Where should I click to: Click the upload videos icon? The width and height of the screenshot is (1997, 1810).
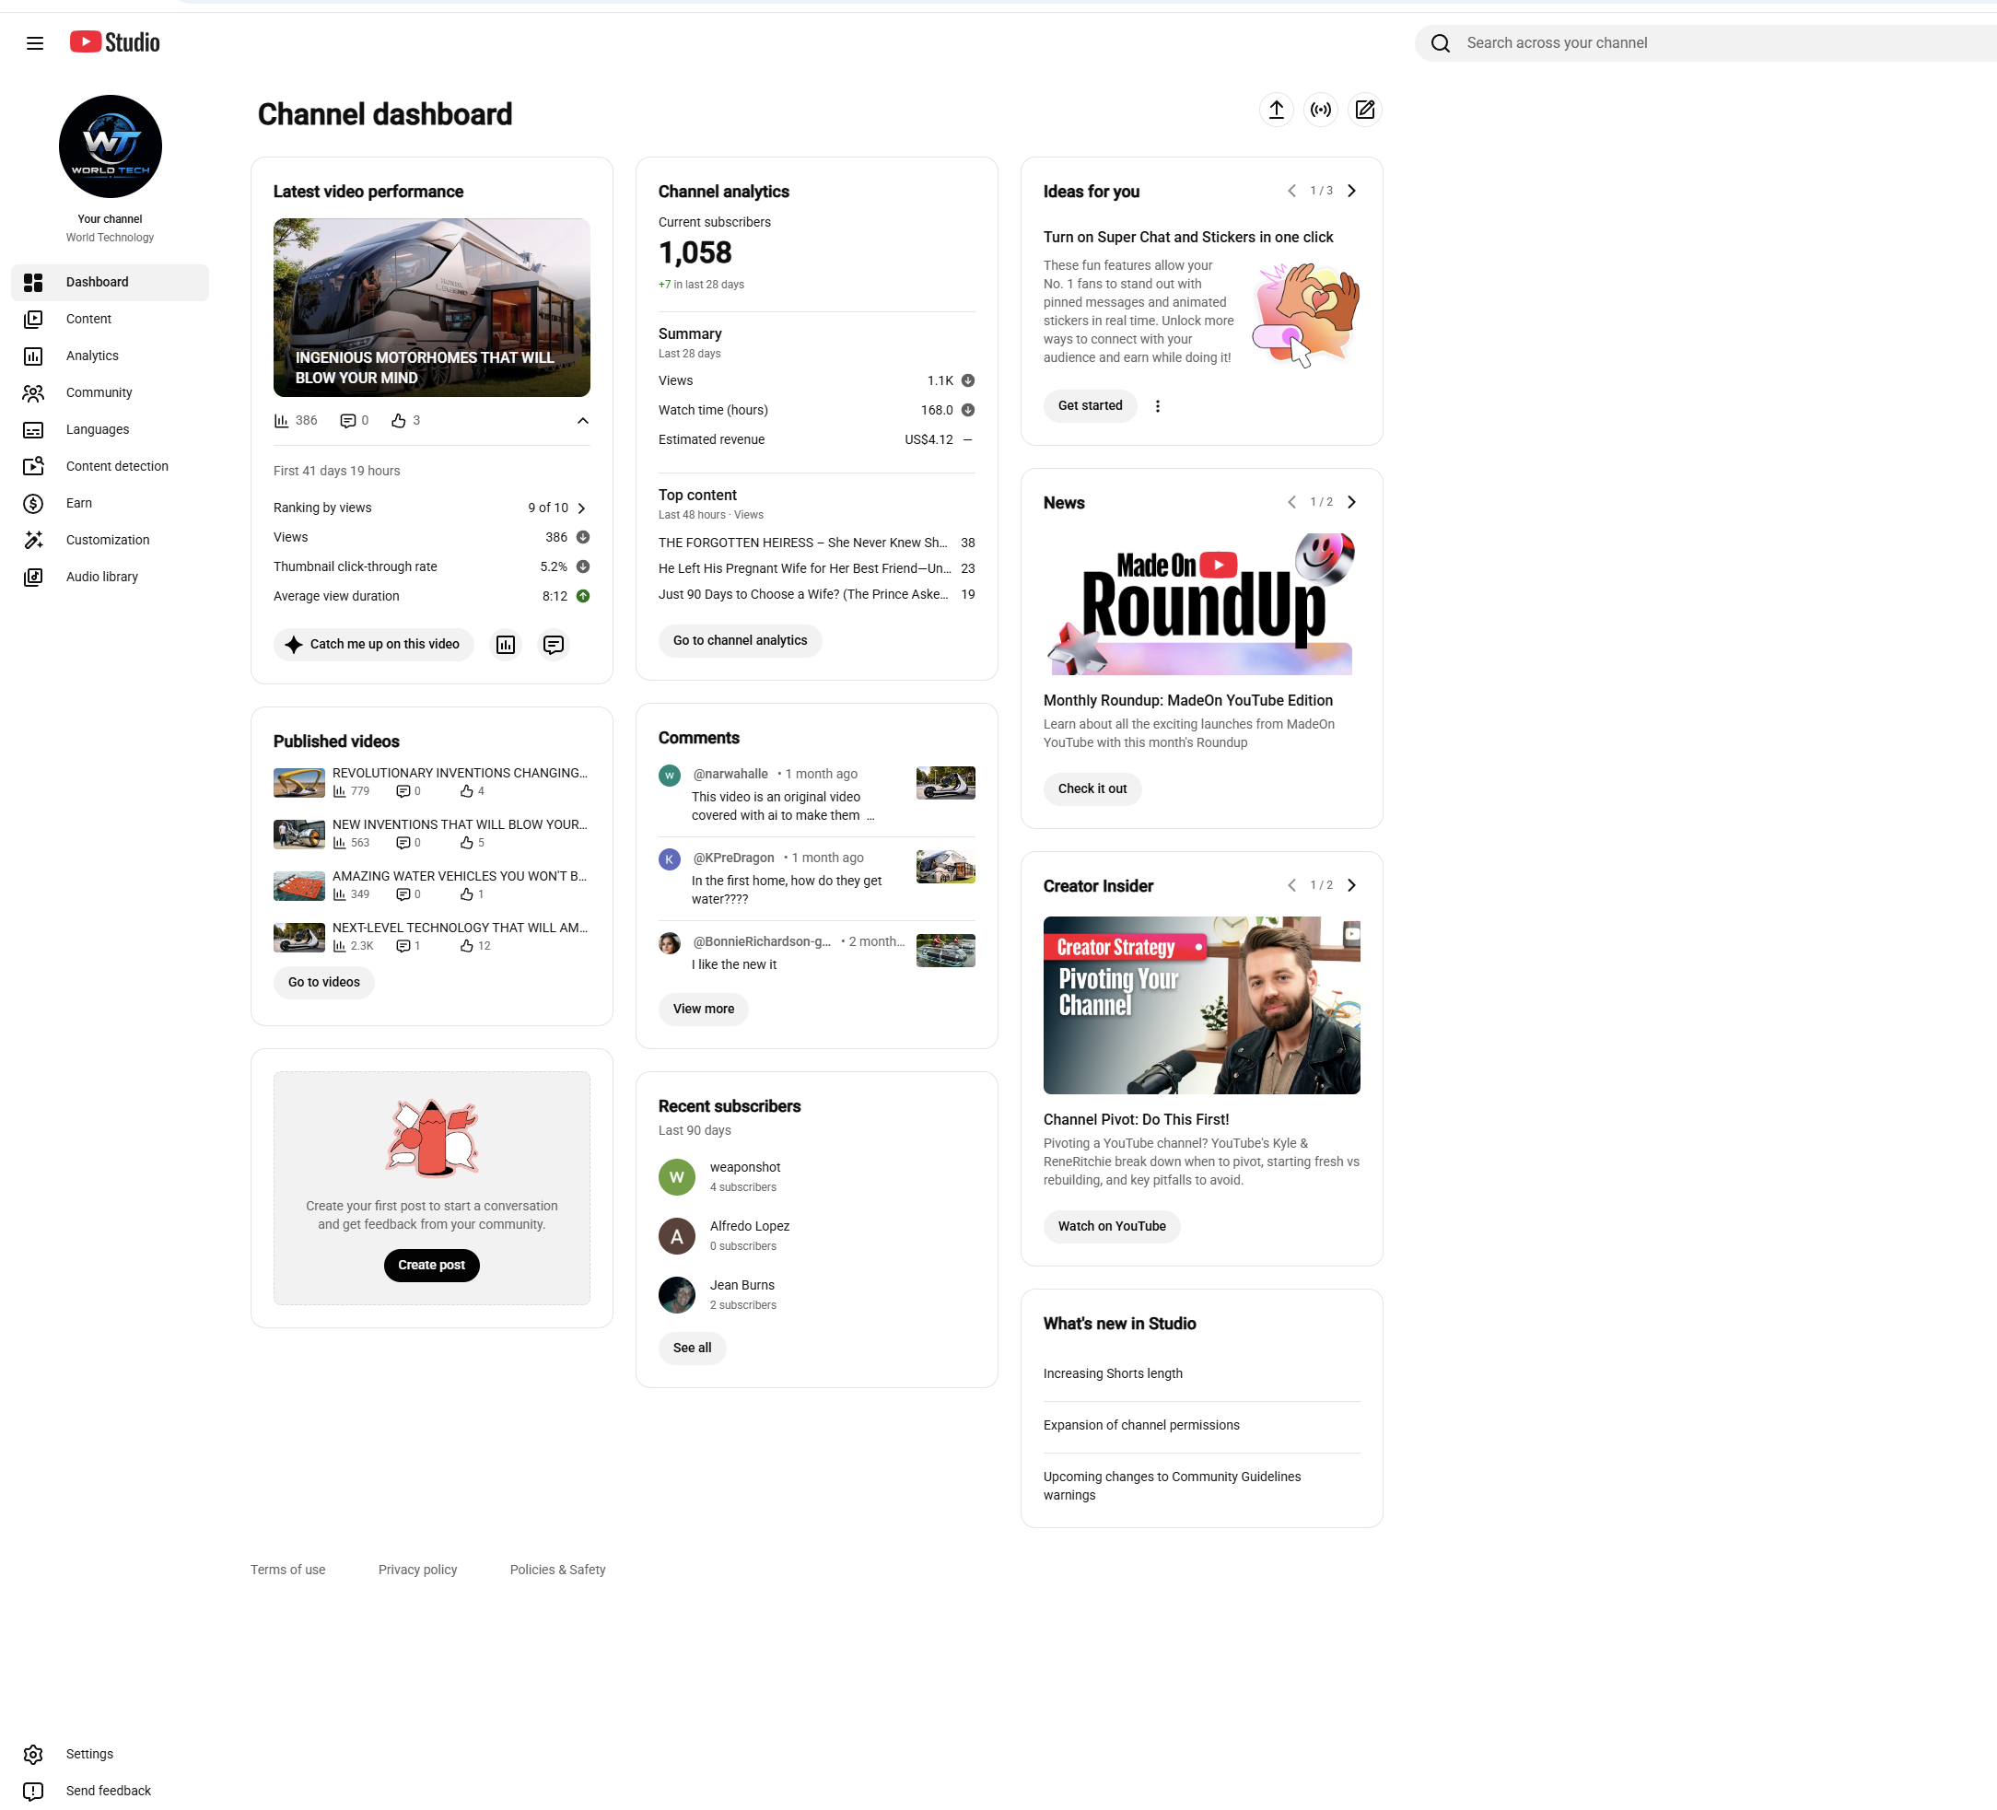[x=1276, y=109]
